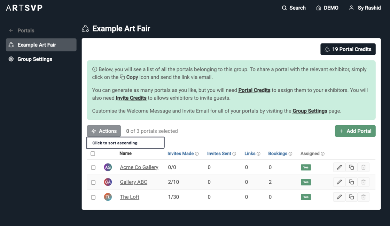Click the Add Portal button
This screenshot has height=226, width=390.
(x=355, y=131)
